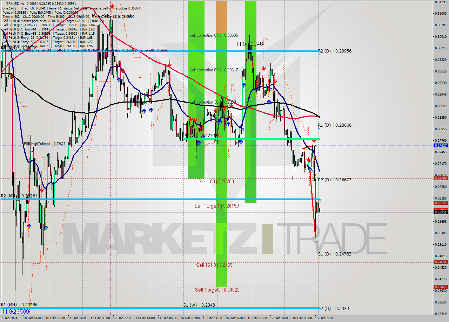
Task: Click the 0.29525 price scale tick
Action: [441, 71]
